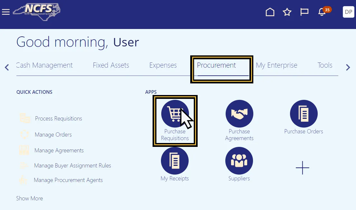Expand quick actions with Show More
The image size is (356, 210).
click(30, 198)
